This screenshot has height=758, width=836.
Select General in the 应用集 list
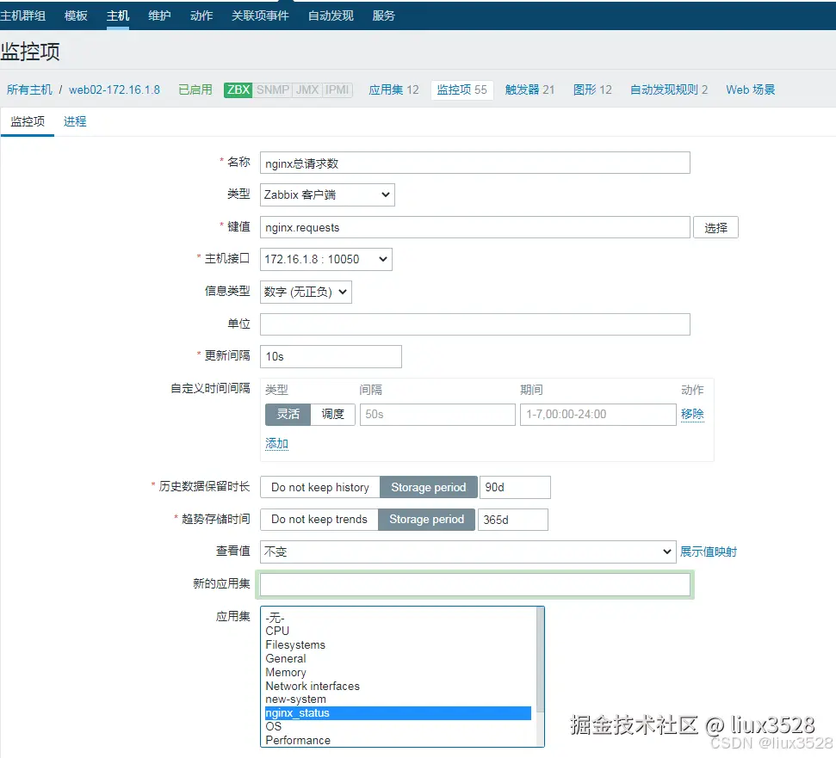[x=399, y=659]
